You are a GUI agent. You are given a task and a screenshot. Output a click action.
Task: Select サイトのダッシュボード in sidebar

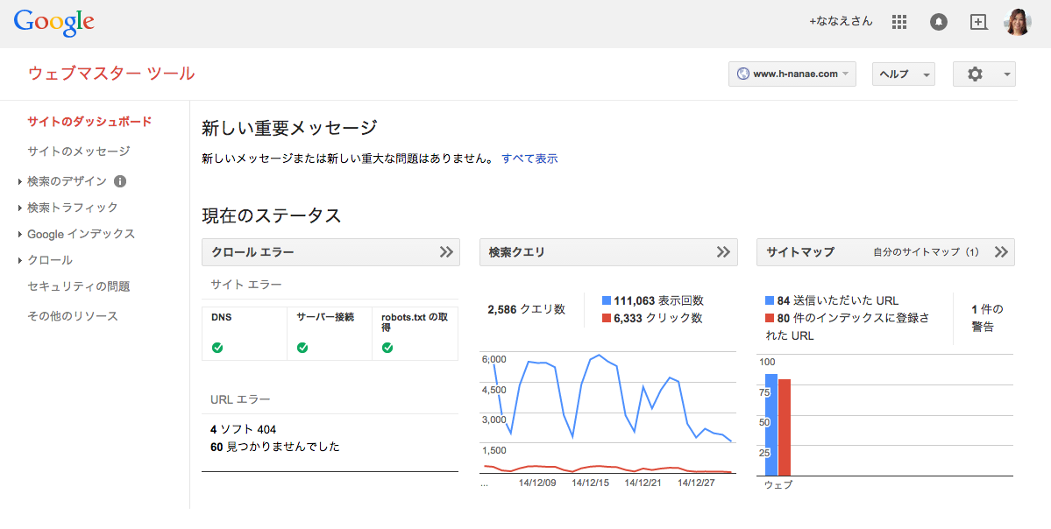pyautogui.click(x=89, y=121)
